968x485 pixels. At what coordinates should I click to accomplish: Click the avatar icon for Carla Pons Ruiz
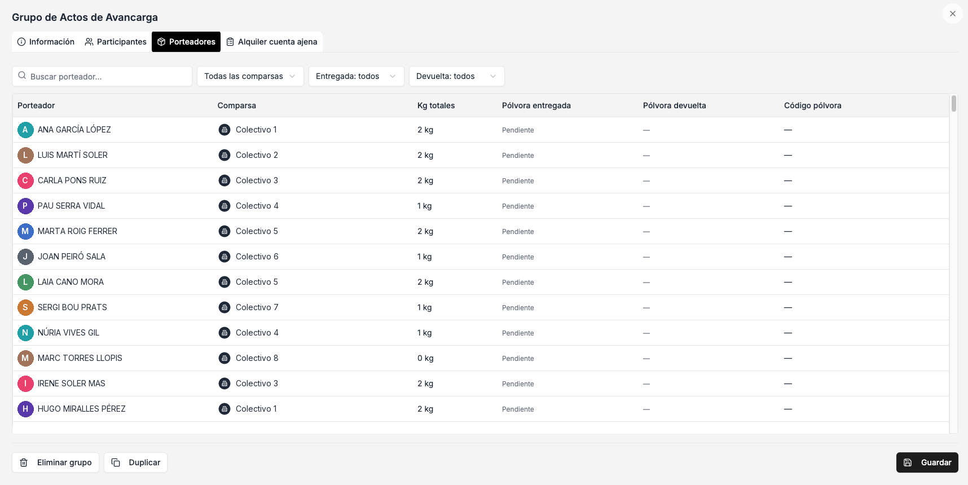[x=25, y=180]
